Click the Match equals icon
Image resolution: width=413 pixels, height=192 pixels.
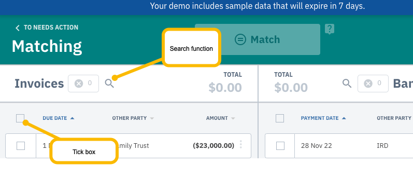coord(240,39)
